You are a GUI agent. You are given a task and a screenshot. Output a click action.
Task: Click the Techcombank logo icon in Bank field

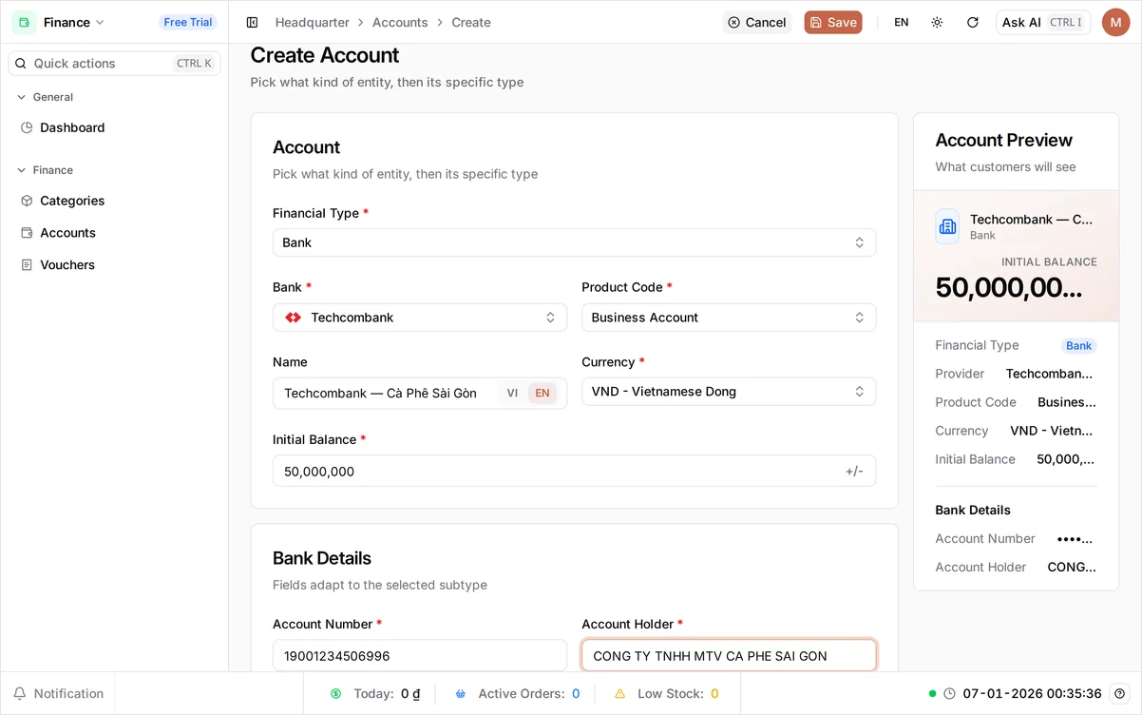pyautogui.click(x=293, y=318)
